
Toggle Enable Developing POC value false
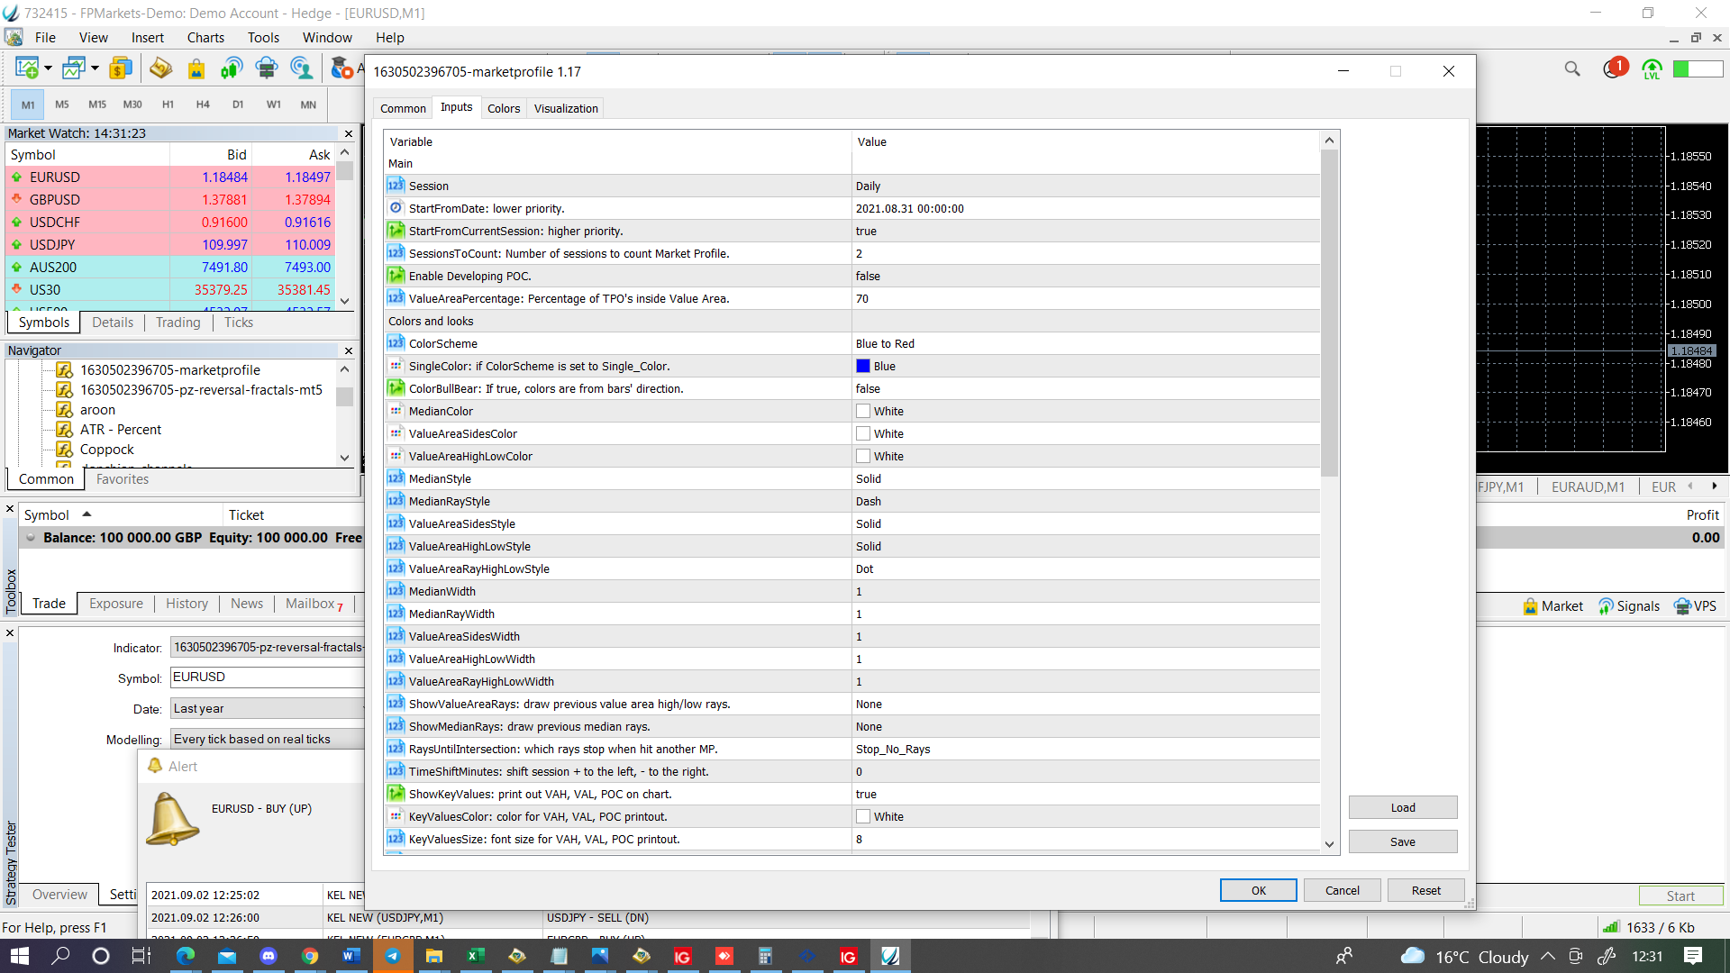pos(1085,276)
